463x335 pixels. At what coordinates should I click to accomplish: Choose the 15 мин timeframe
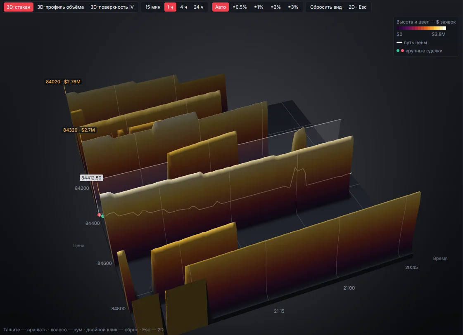point(153,7)
